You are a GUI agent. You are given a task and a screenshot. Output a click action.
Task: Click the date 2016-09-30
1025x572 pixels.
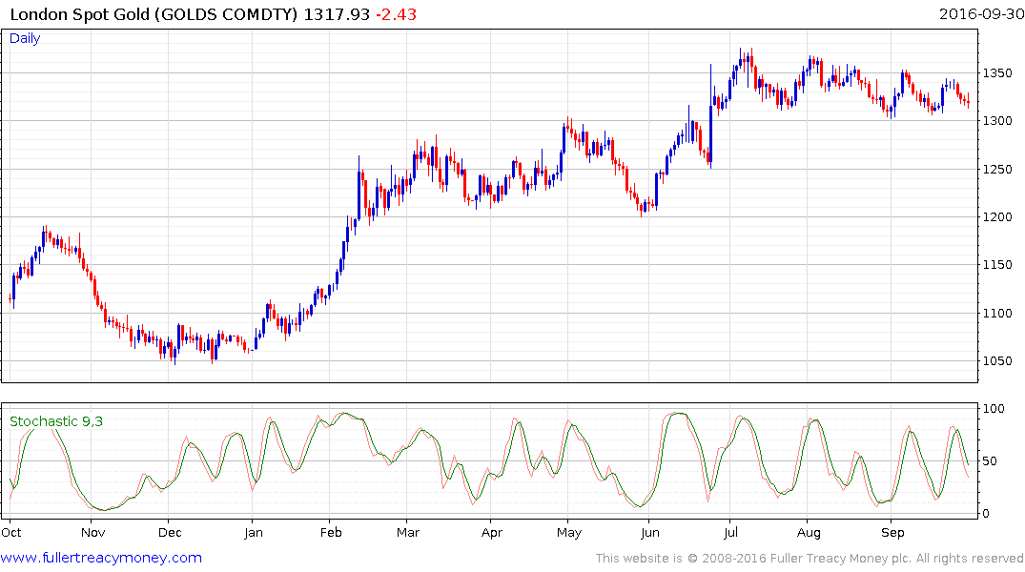point(981,13)
